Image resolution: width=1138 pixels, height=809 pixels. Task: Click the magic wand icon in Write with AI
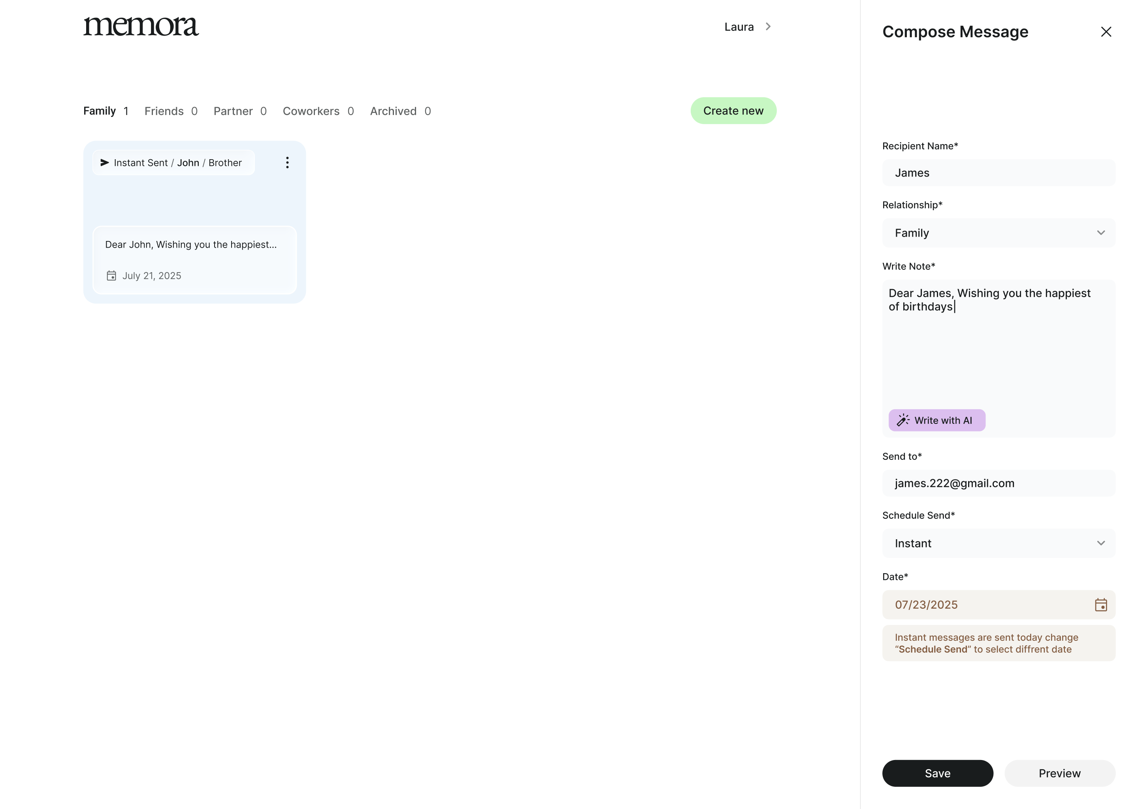[x=903, y=420]
